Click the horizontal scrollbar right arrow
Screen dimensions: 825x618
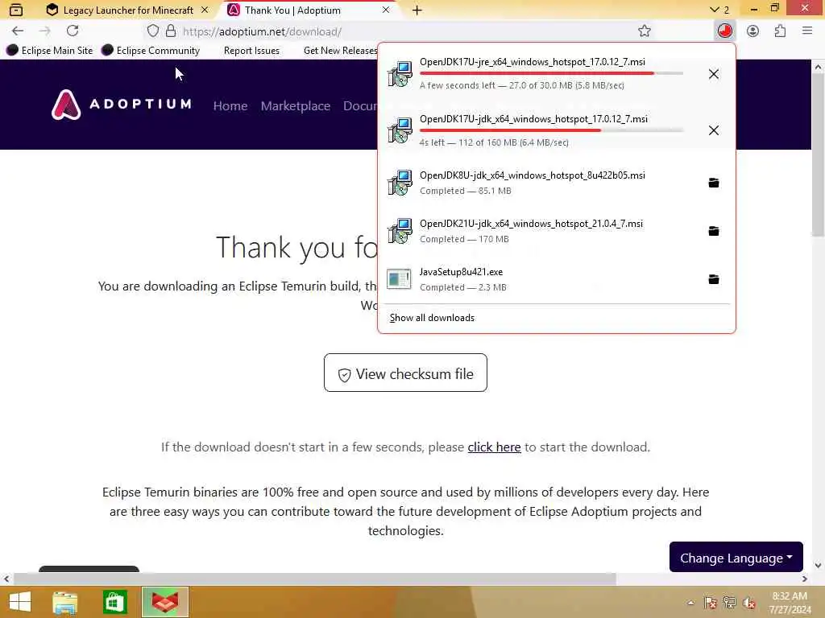(805, 579)
